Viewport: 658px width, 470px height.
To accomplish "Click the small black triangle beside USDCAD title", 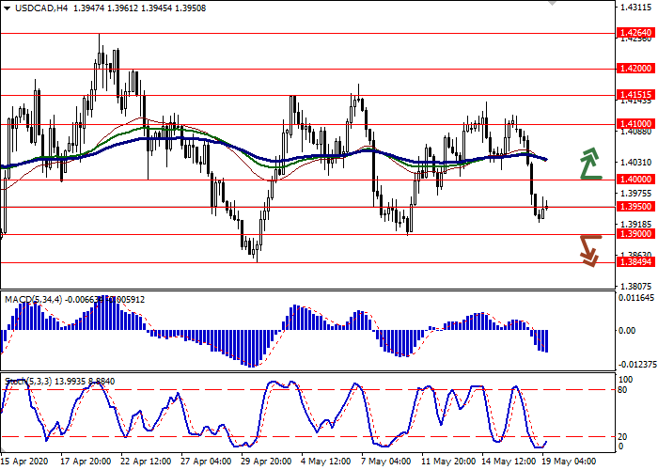I will 5,8.
